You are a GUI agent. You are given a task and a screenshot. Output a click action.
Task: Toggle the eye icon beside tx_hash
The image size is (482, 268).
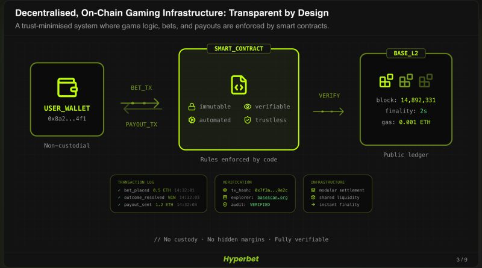[x=225, y=190]
